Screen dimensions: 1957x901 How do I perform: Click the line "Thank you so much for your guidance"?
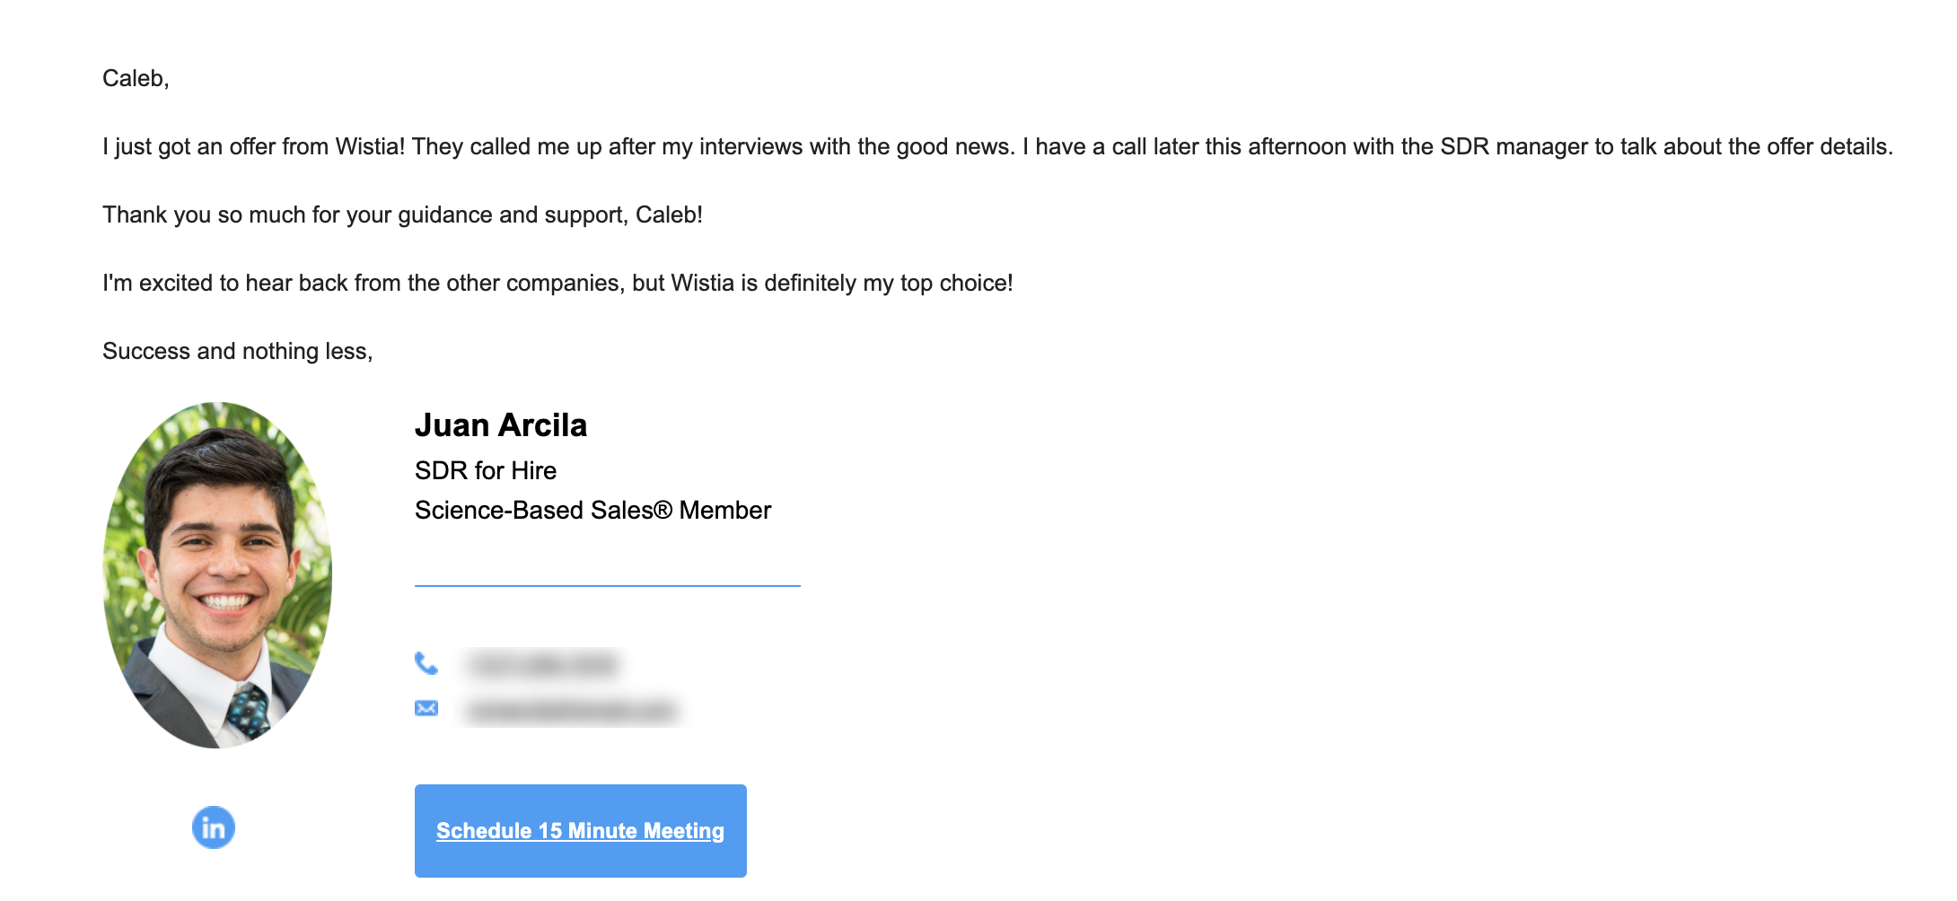coord(402,214)
